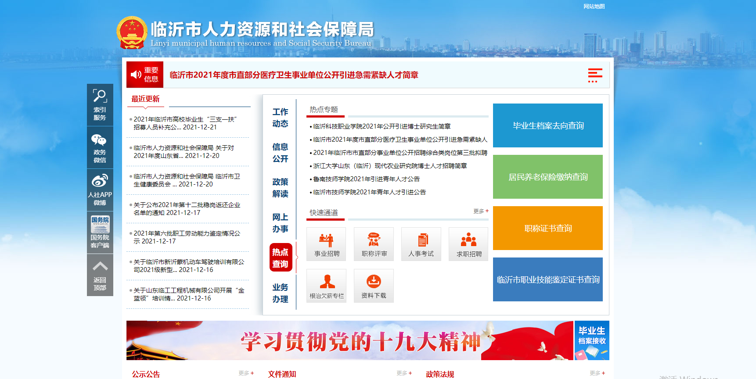Image resolution: width=756 pixels, height=379 pixels.
Task: Open the 人事考试 quick channel icon
Action: coord(421,244)
